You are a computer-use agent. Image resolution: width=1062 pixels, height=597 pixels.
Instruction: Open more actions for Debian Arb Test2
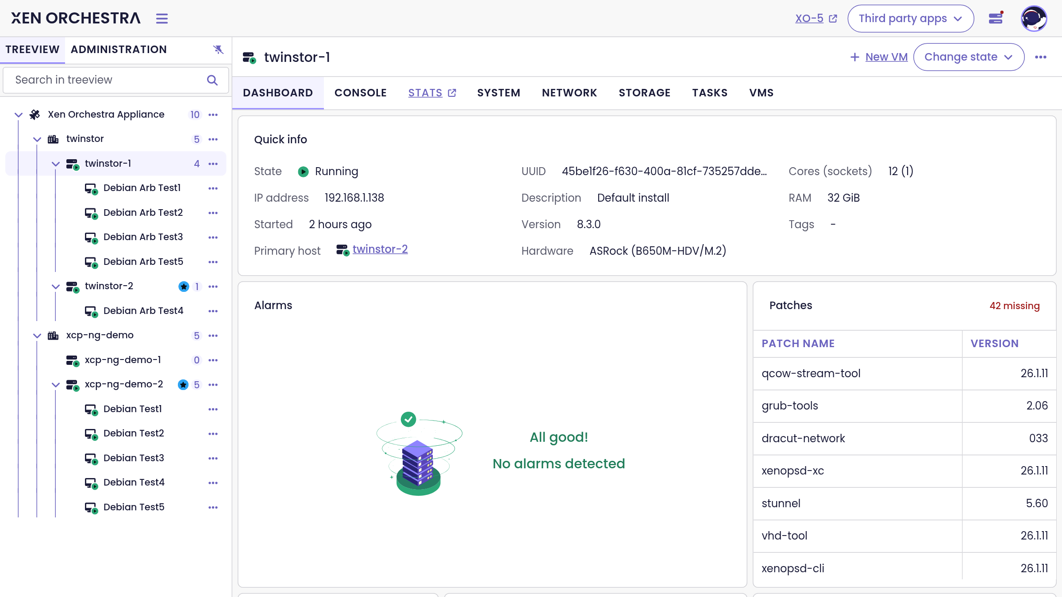(213, 213)
